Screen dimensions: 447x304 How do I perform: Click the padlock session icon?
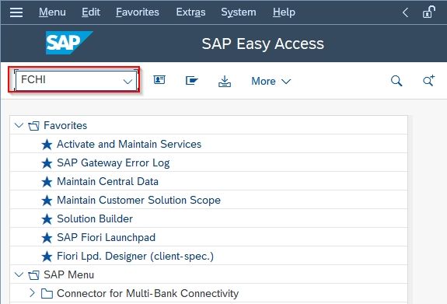[428, 12]
